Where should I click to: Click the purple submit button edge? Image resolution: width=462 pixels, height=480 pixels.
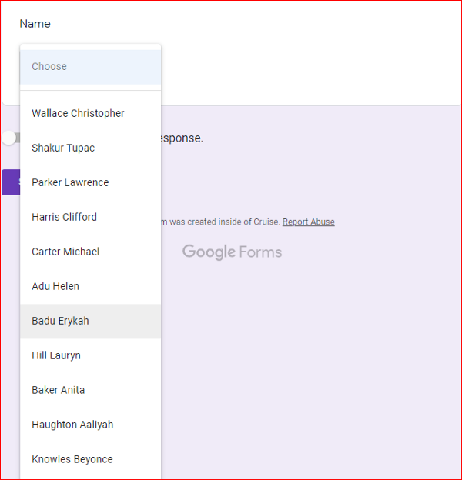tap(11, 182)
